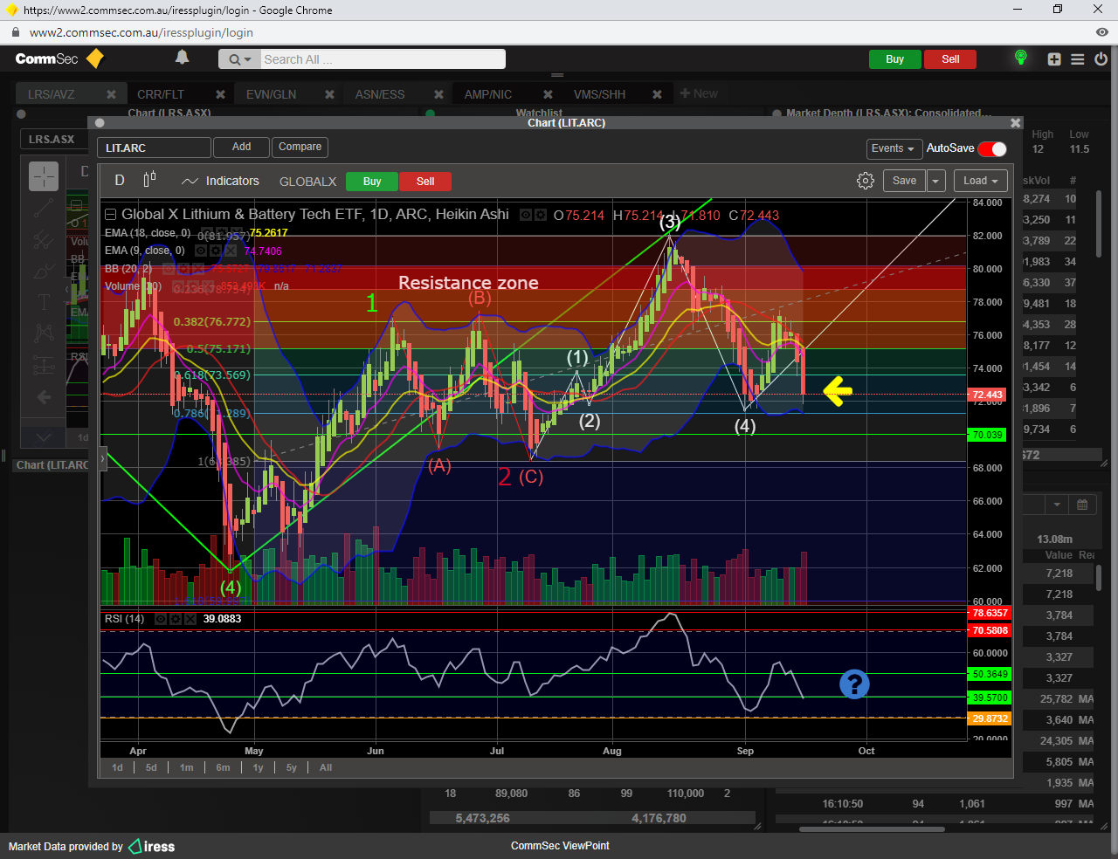
Task: Click the green lightbulb status icon
Action: click(x=1020, y=58)
